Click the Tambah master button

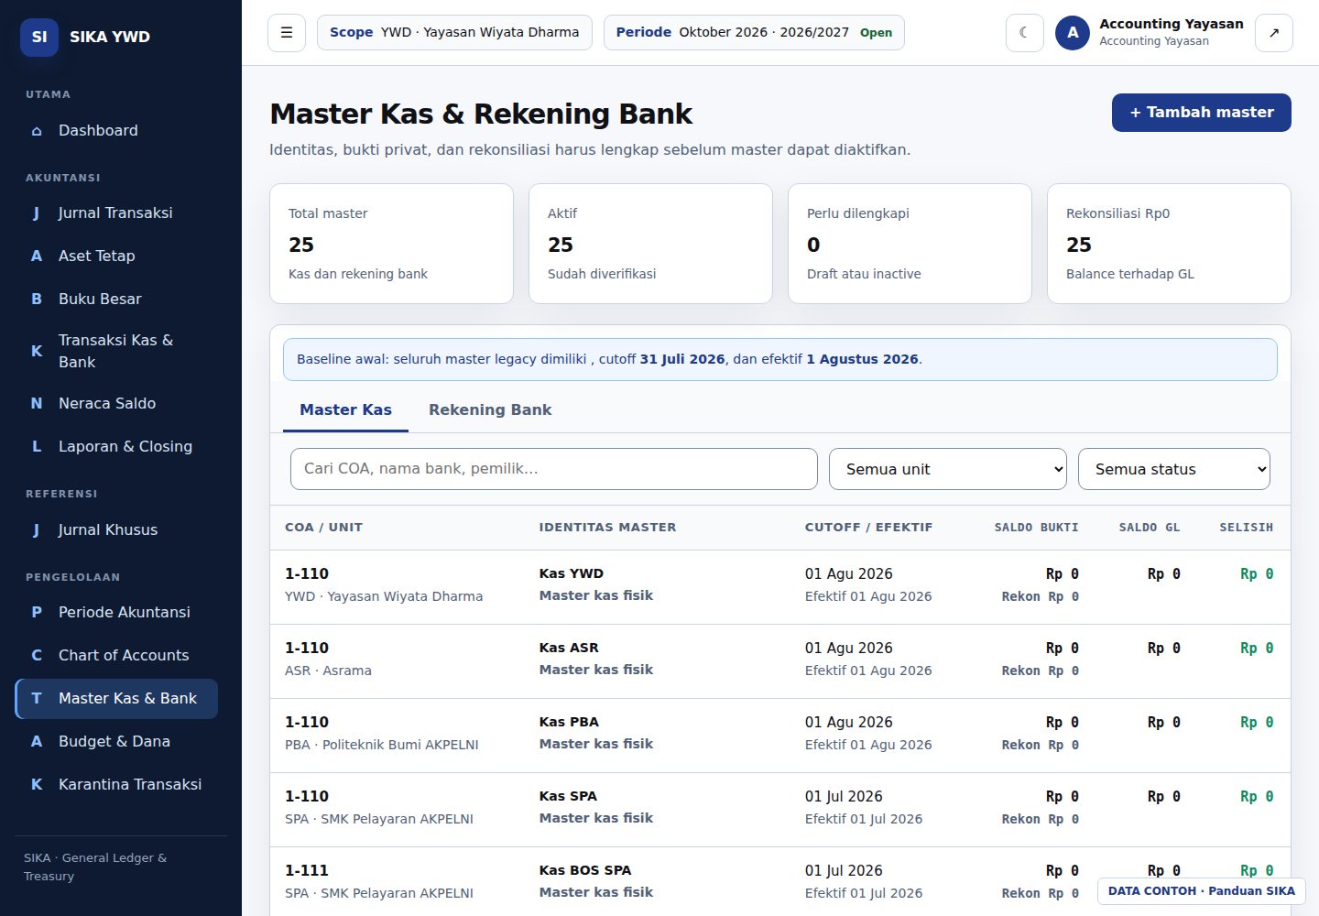coord(1202,113)
